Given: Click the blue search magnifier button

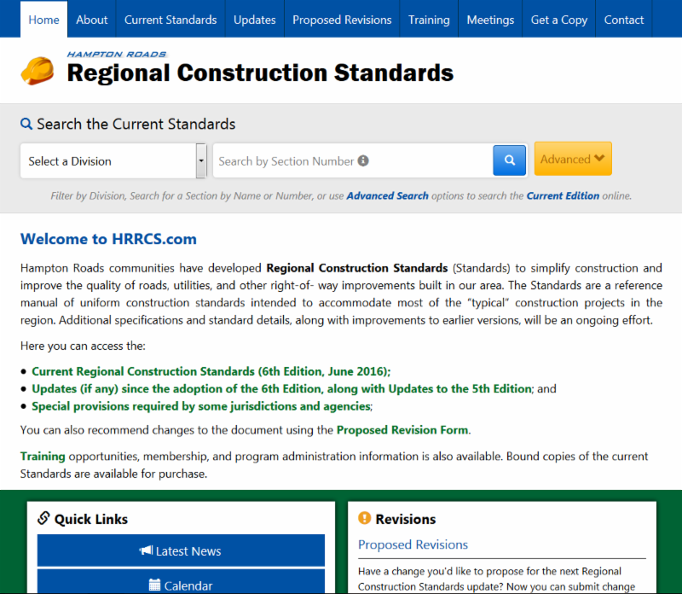Looking at the screenshot, I should click(509, 160).
